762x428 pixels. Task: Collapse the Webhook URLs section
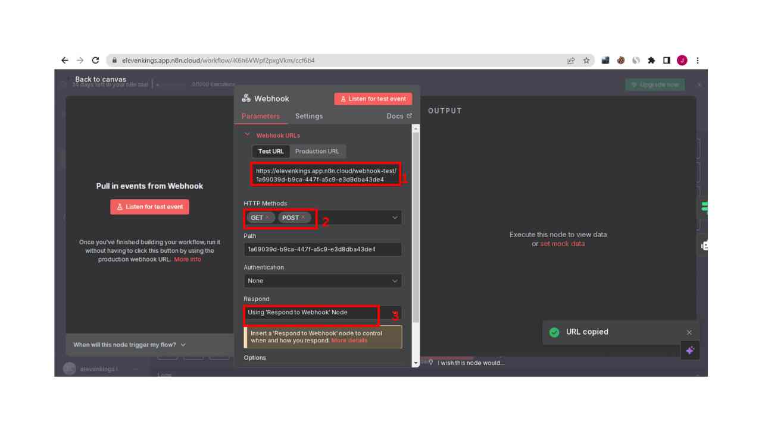248,135
